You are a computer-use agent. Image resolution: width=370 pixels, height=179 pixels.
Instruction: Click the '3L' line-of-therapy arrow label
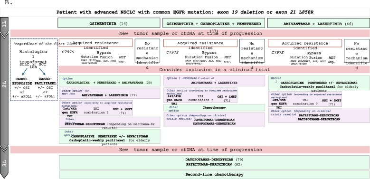4,163
